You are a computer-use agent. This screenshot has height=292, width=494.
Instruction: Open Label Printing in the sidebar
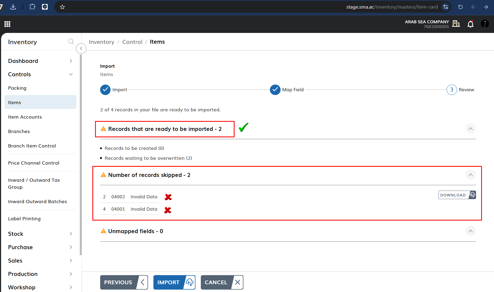(x=40, y=219)
